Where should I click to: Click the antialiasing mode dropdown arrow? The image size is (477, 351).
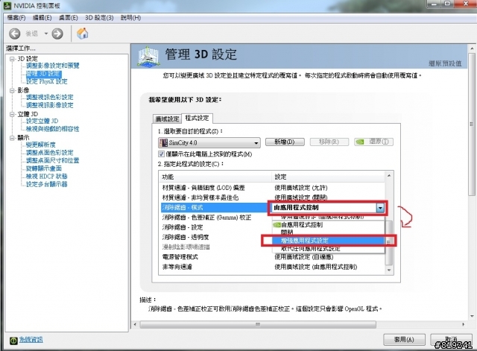point(380,208)
